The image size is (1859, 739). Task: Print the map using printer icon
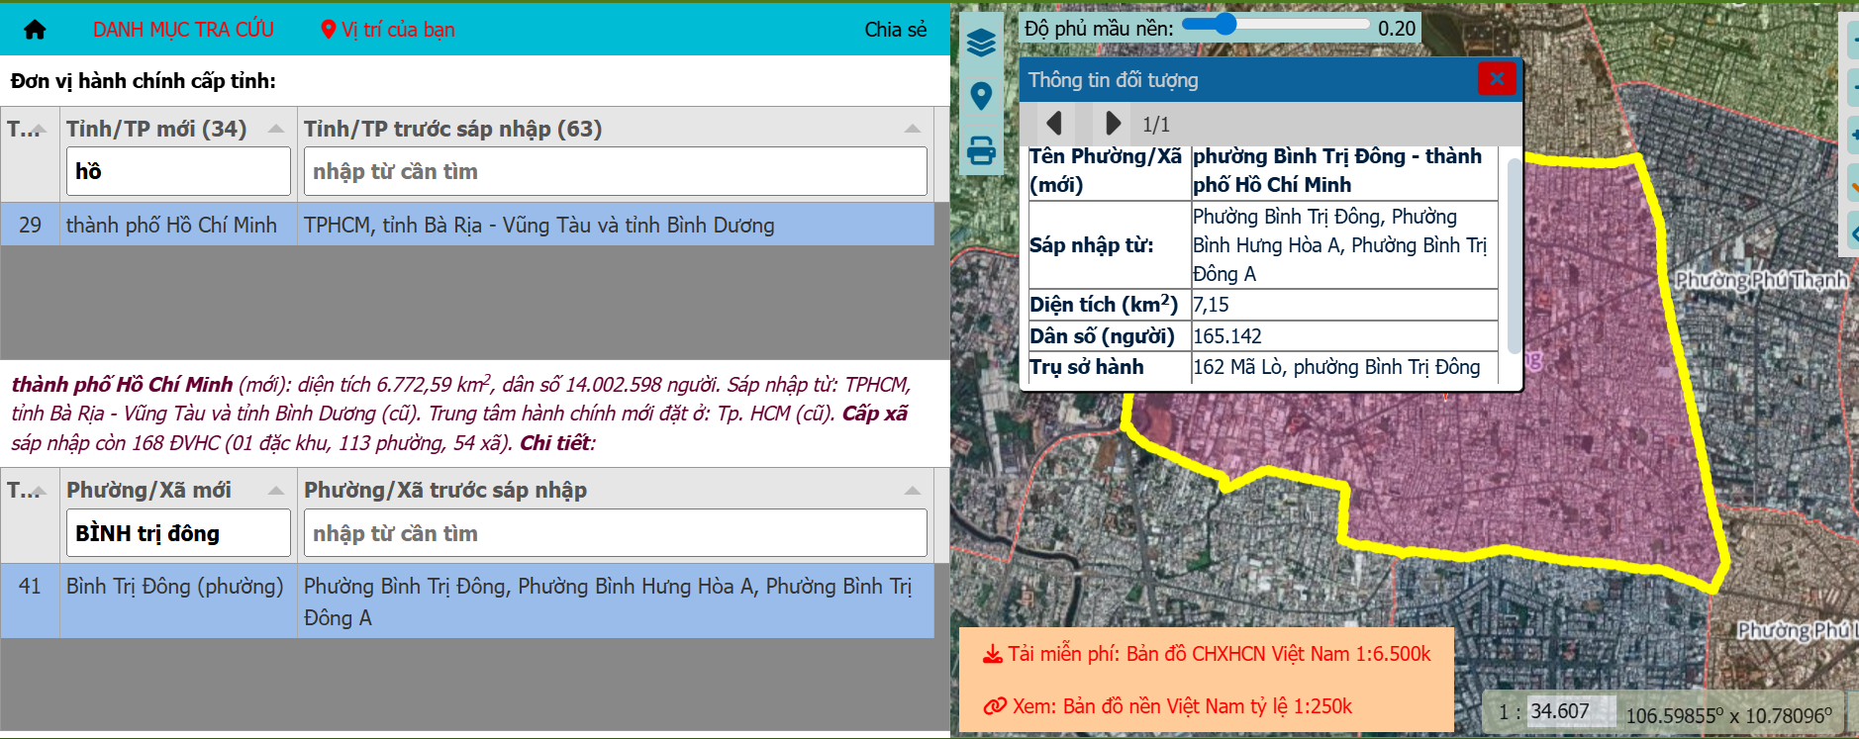coord(981,150)
